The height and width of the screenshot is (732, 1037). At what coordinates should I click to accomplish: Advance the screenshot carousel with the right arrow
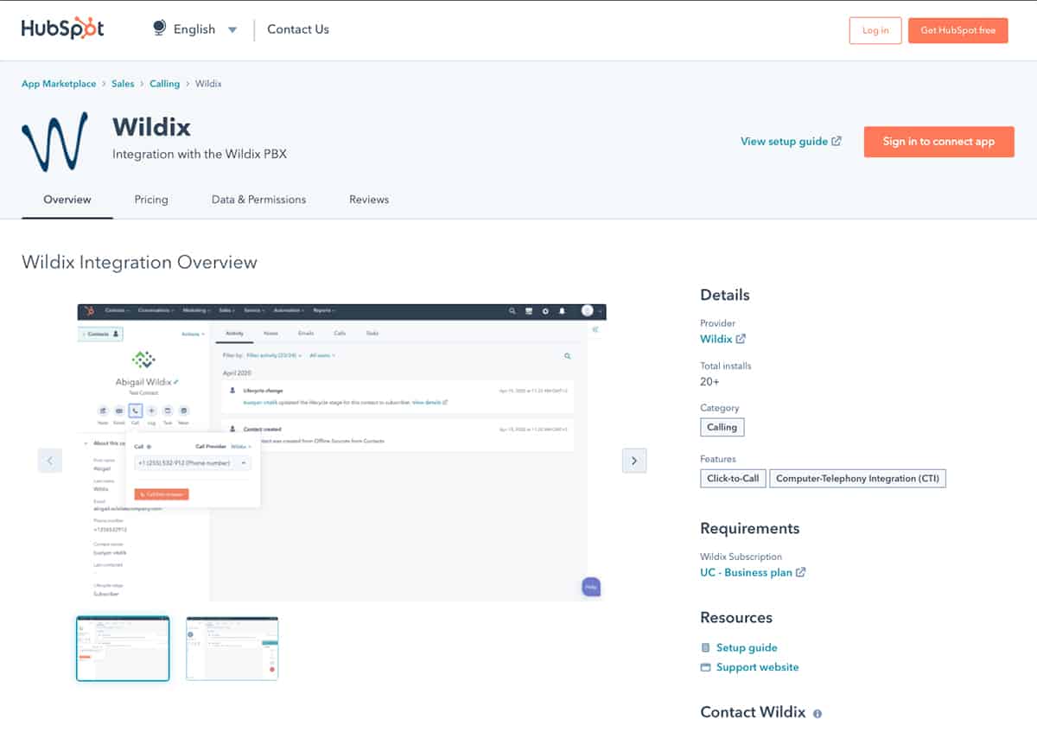point(634,461)
